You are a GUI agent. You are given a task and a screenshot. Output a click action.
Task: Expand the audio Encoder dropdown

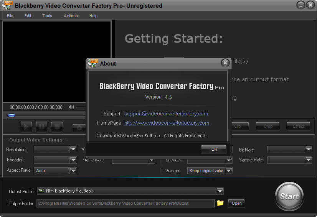tap(229, 160)
